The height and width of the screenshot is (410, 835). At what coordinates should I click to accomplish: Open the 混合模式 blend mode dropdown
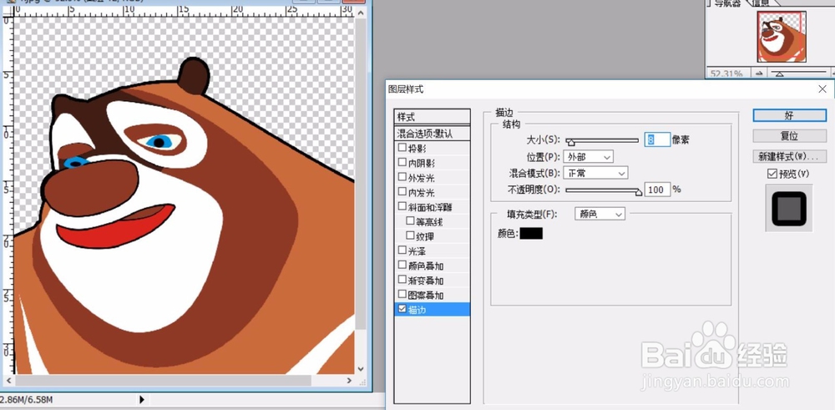click(x=596, y=173)
